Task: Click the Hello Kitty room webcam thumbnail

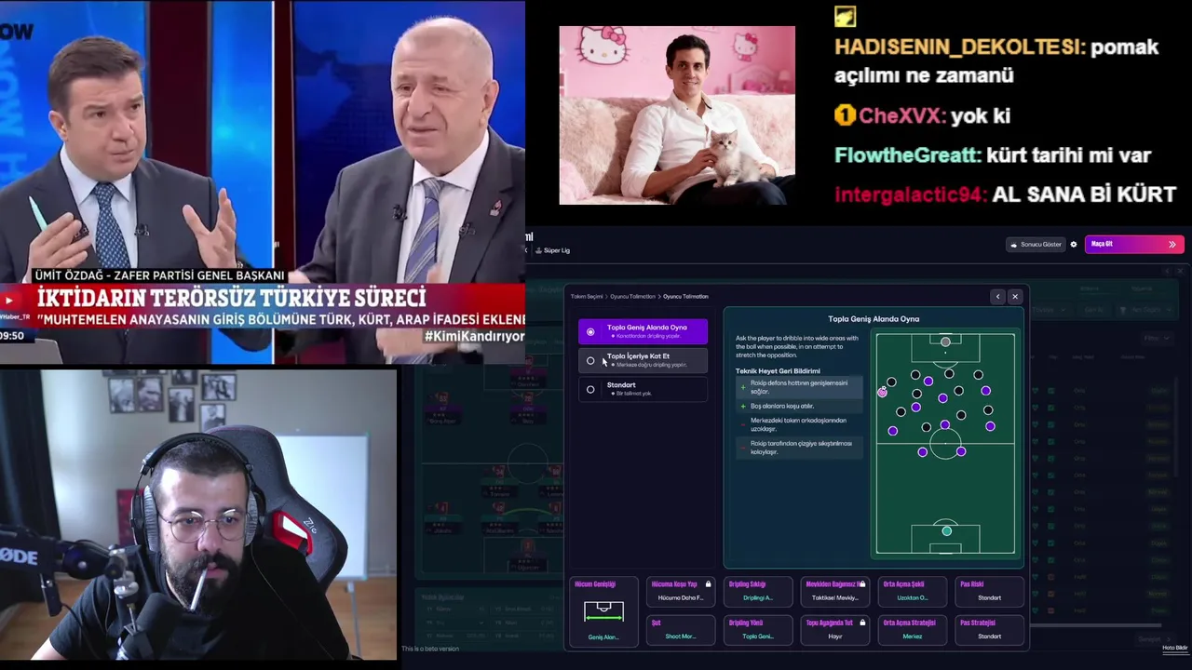Action: (x=677, y=114)
